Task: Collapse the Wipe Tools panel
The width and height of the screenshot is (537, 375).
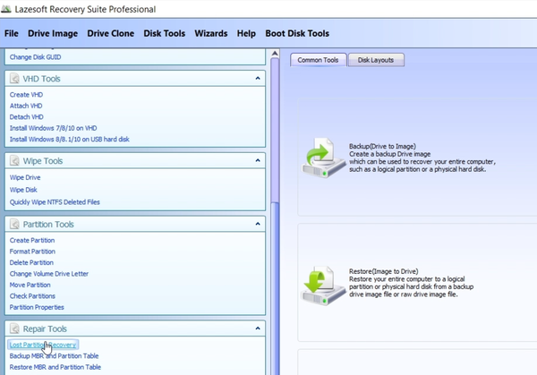Action: 258,160
